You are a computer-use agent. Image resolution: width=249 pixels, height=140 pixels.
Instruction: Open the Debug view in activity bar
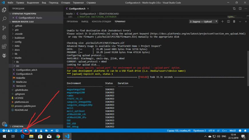click(x=4, y=37)
